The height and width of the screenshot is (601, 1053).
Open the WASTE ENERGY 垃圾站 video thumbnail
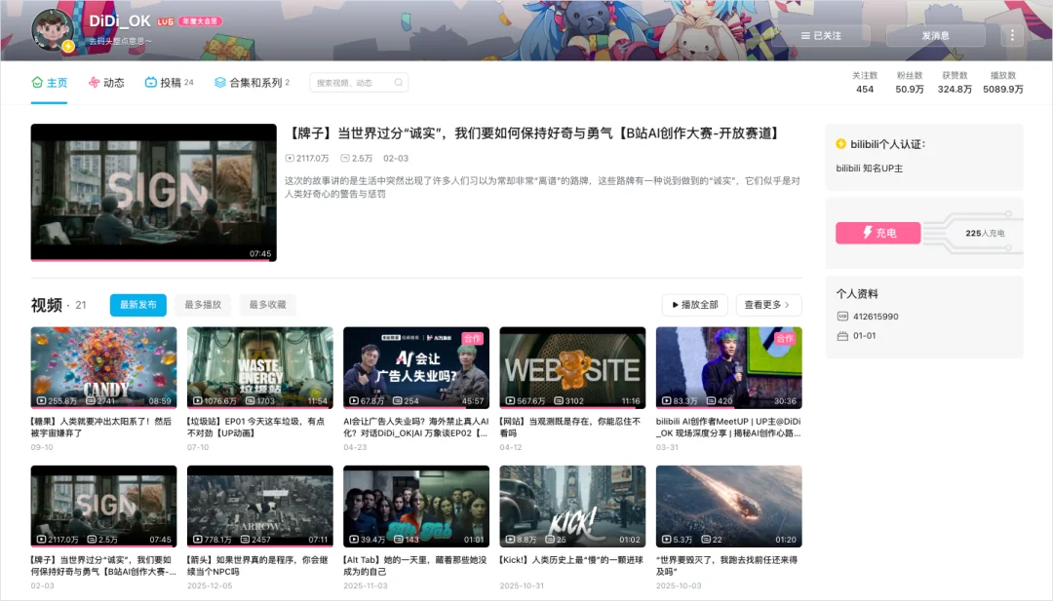click(x=260, y=367)
